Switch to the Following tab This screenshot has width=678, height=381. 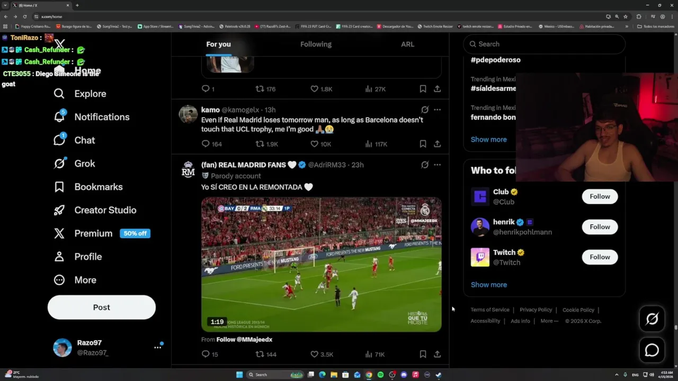tap(316, 44)
